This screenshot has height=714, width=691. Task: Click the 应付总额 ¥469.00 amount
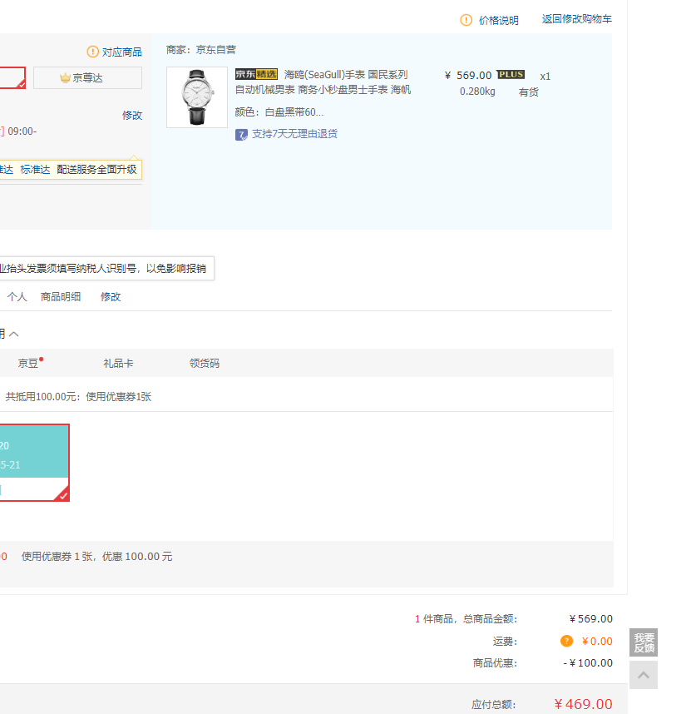tap(583, 704)
